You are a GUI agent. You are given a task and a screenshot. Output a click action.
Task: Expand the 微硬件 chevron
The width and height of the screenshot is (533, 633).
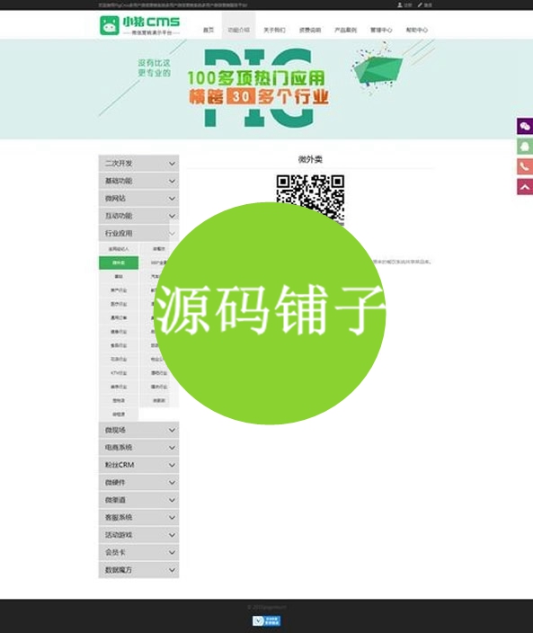pos(172,483)
